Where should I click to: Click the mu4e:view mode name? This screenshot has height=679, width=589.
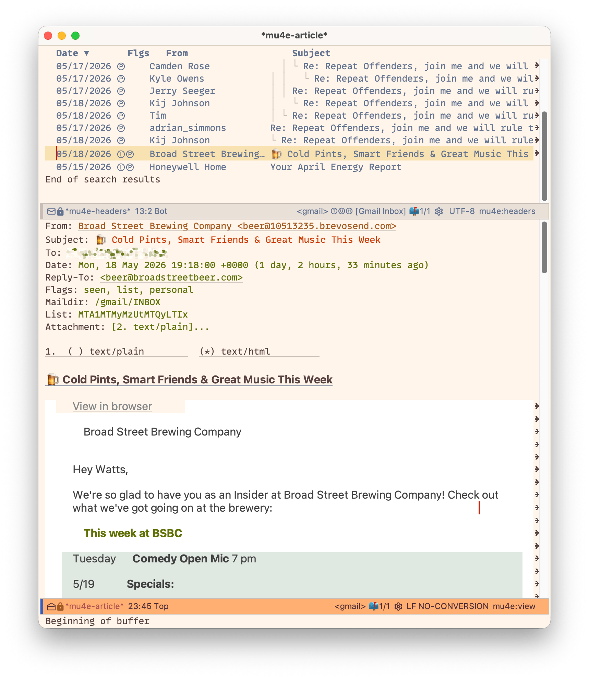click(514, 606)
